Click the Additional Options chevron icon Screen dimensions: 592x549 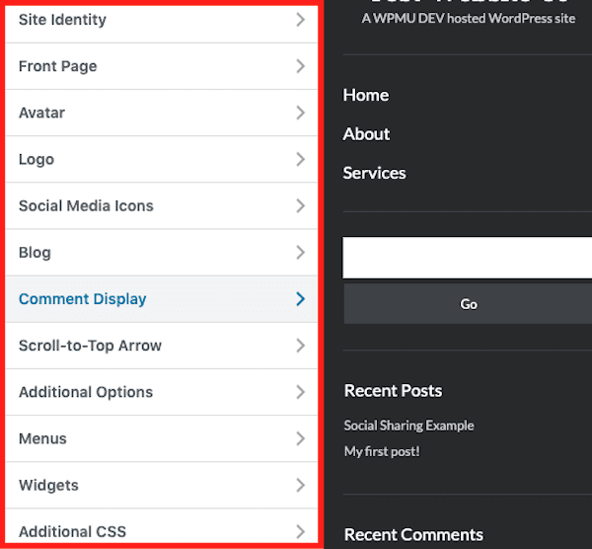(x=300, y=392)
